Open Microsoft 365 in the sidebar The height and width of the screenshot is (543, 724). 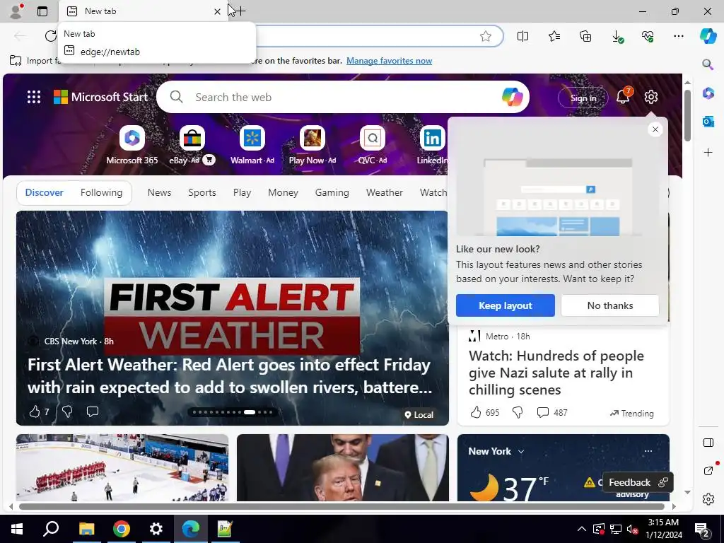coord(708,93)
